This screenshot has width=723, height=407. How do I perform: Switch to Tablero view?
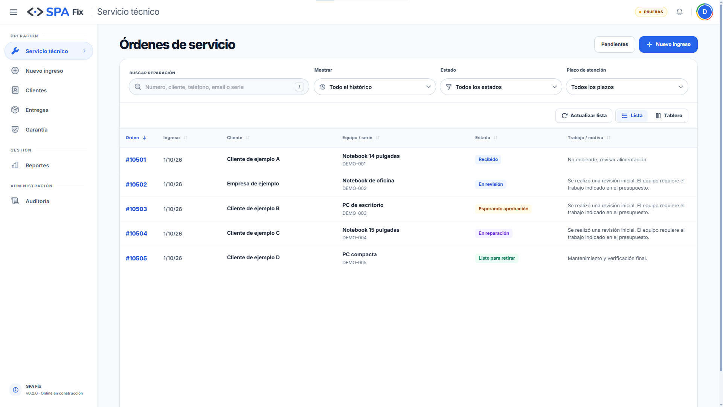pos(669,116)
